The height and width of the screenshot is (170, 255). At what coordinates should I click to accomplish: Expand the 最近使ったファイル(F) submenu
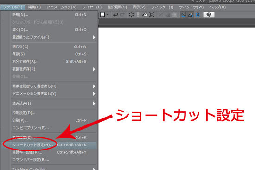click(50, 37)
